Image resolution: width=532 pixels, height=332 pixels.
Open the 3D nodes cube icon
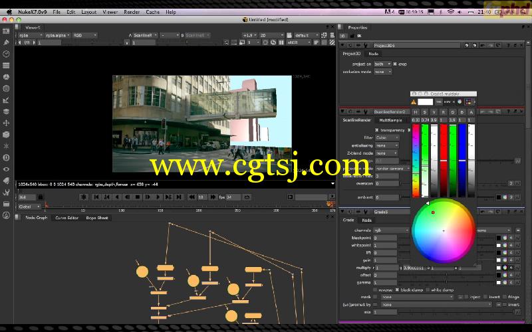[x=6, y=135]
